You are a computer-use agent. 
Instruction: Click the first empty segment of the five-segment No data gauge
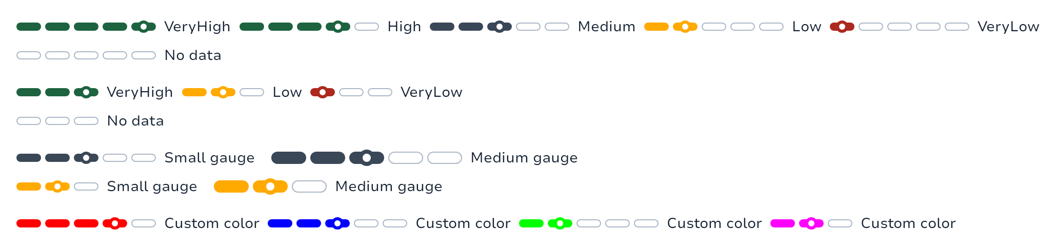click(x=29, y=55)
